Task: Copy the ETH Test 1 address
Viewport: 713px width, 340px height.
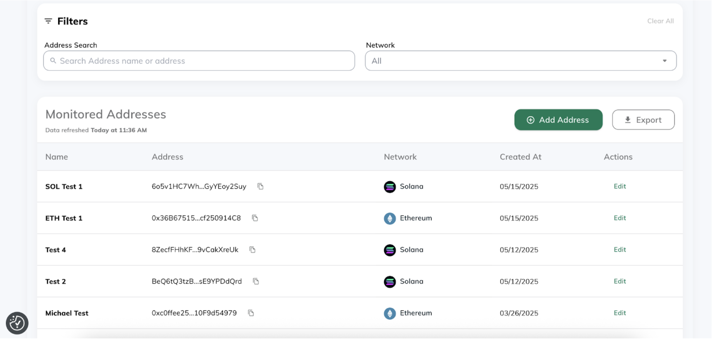Action: pyautogui.click(x=255, y=218)
